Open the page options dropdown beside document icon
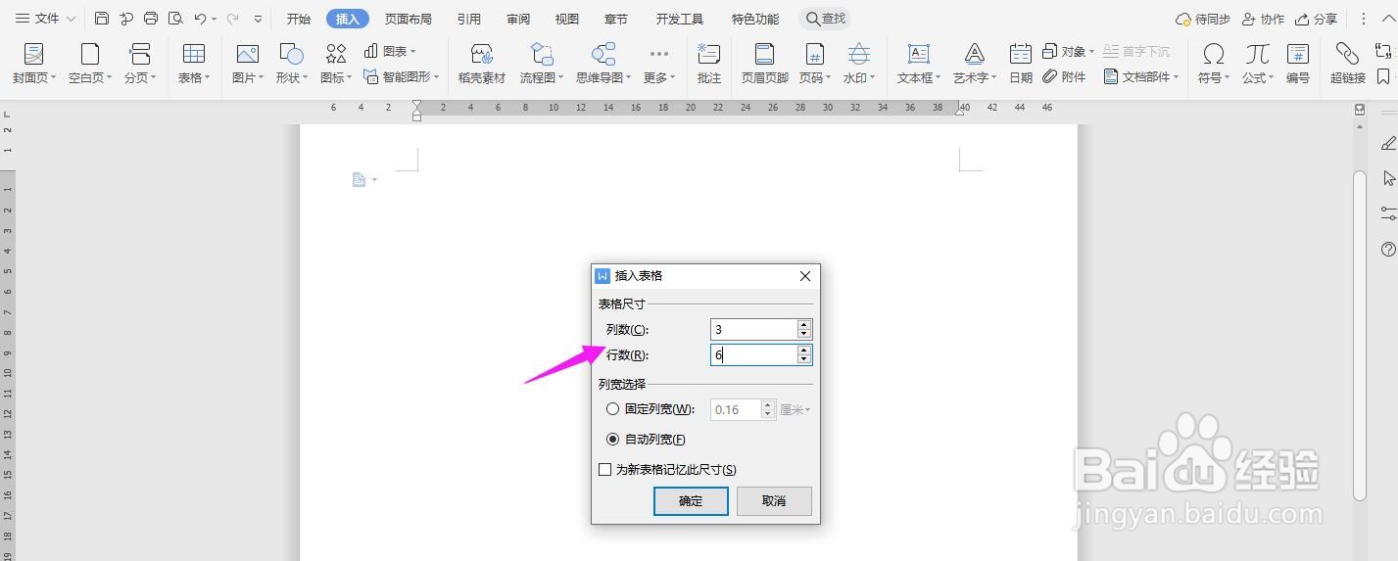 coord(374,180)
